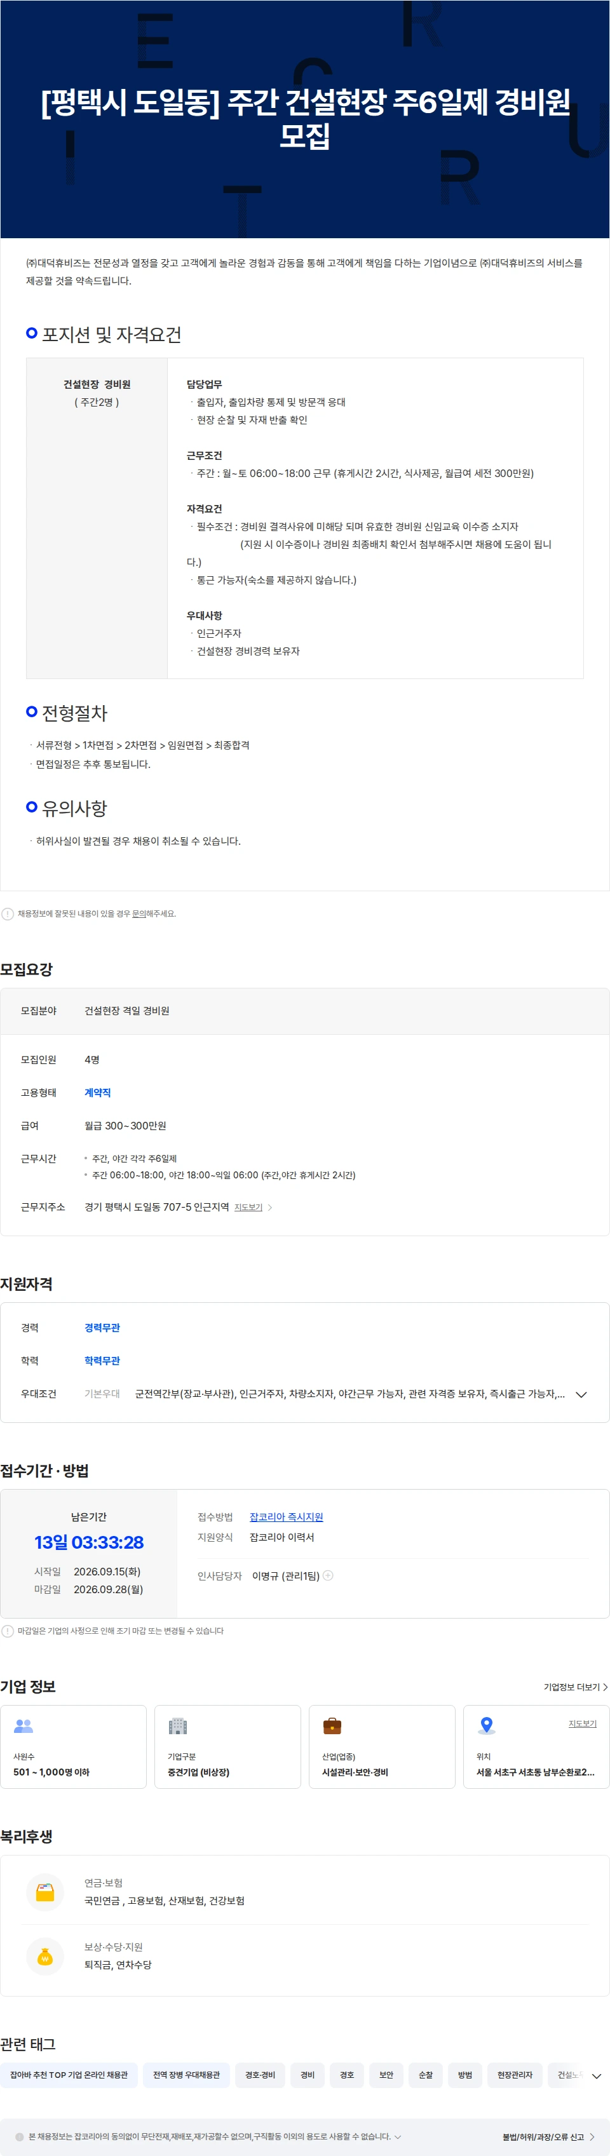Image resolution: width=610 pixels, height=2156 pixels.
Task: Select the 현장관리자 tag
Action: [x=515, y=2075]
